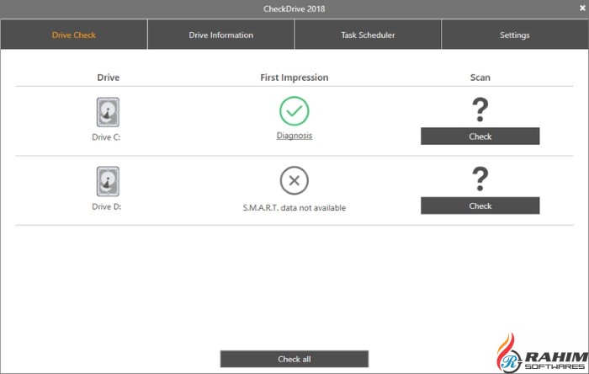Image resolution: width=589 pixels, height=374 pixels.
Task: Close the CheckDrive 2018 window
Action: [582, 8]
